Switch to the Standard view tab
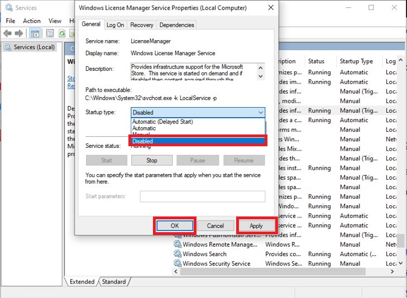The height and width of the screenshot is (298, 407). coord(114,282)
